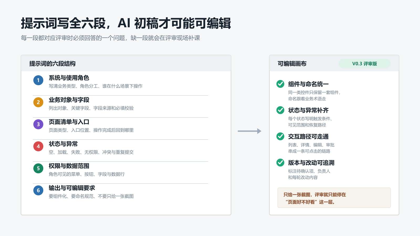Click the panel title 可编辑画布
This screenshot has width=420, height=236.
[x=292, y=64]
